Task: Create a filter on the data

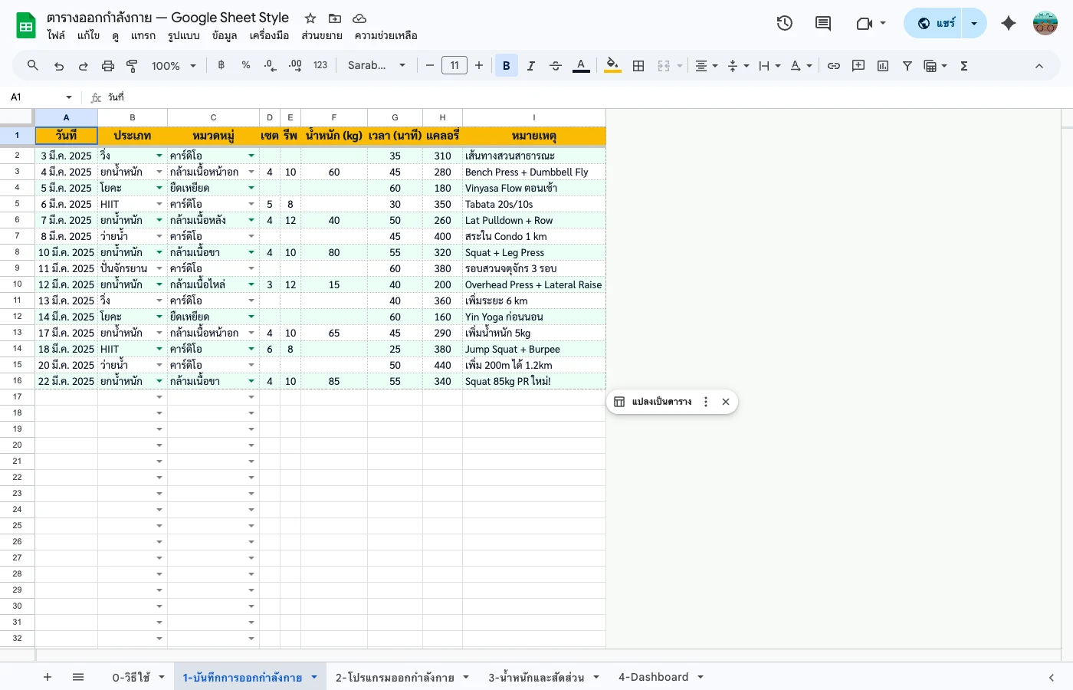Action: (907, 66)
